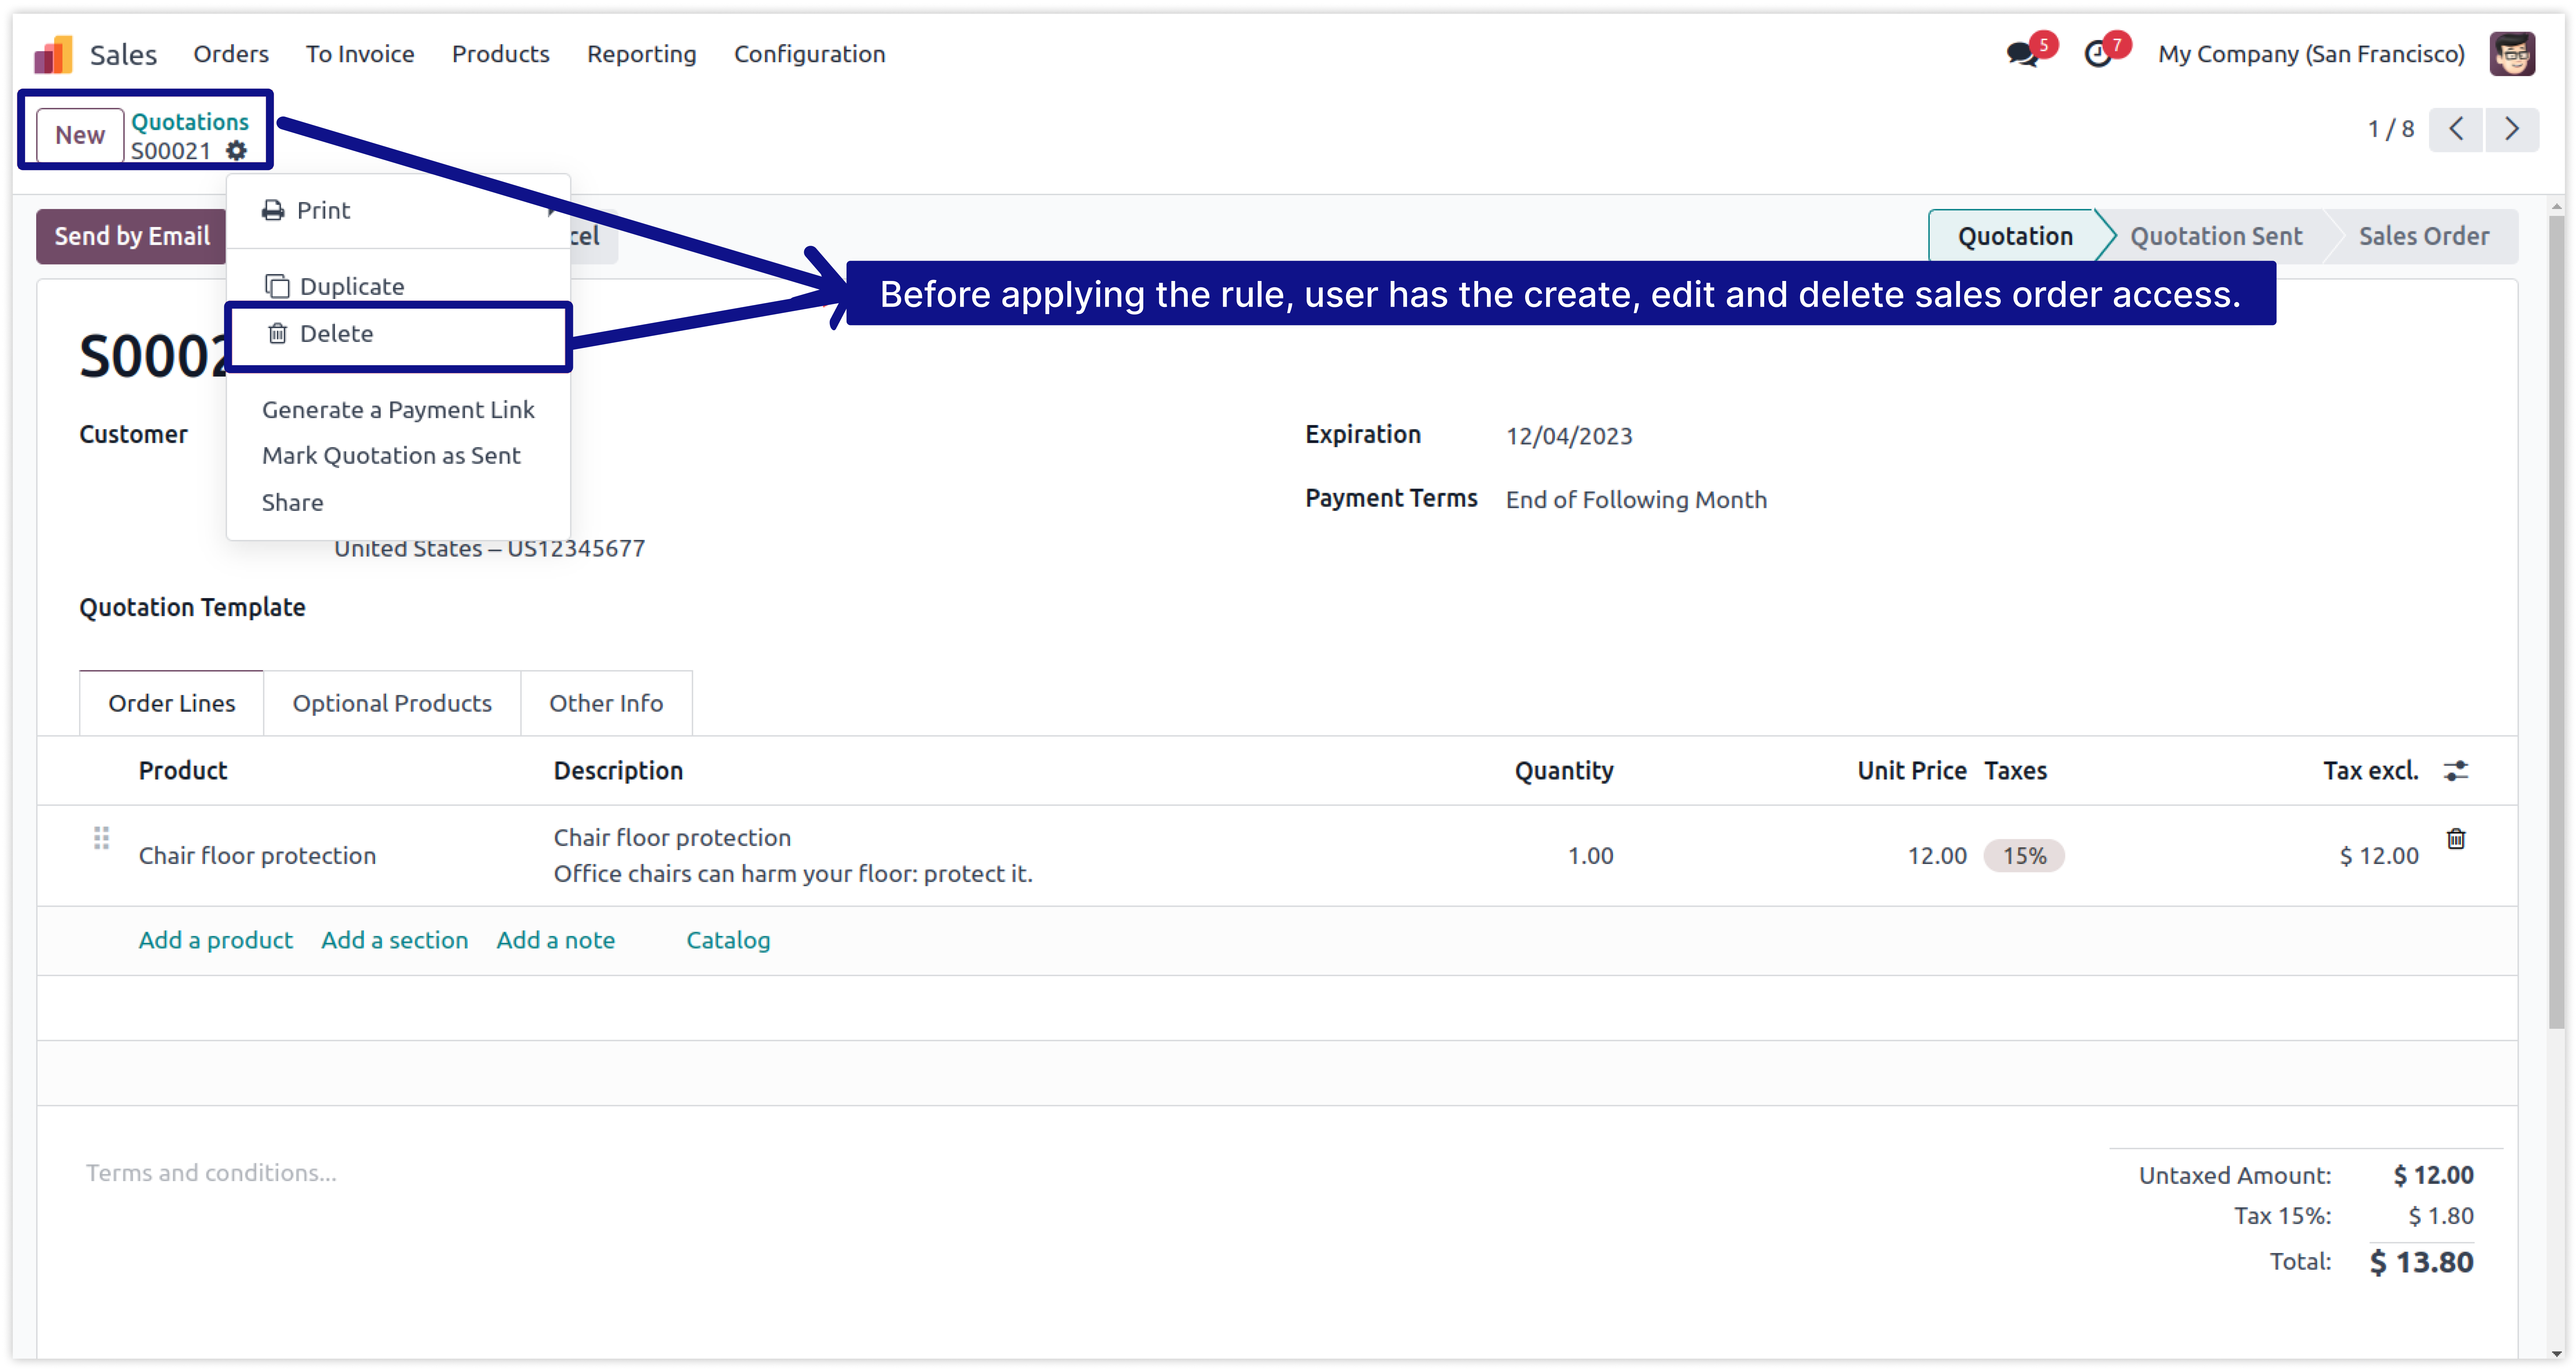The width and height of the screenshot is (2576, 1369).
Task: Click the Unit Price column header
Action: tap(1912, 771)
